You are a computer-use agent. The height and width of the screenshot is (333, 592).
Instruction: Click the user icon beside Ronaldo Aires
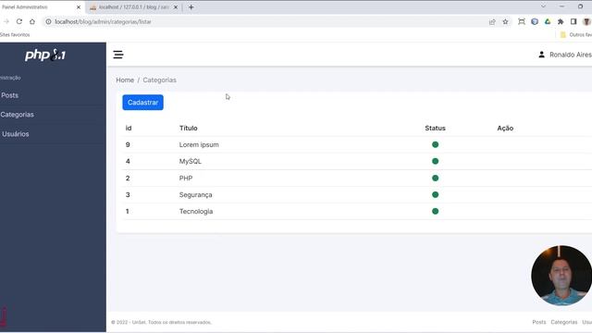[x=541, y=55]
